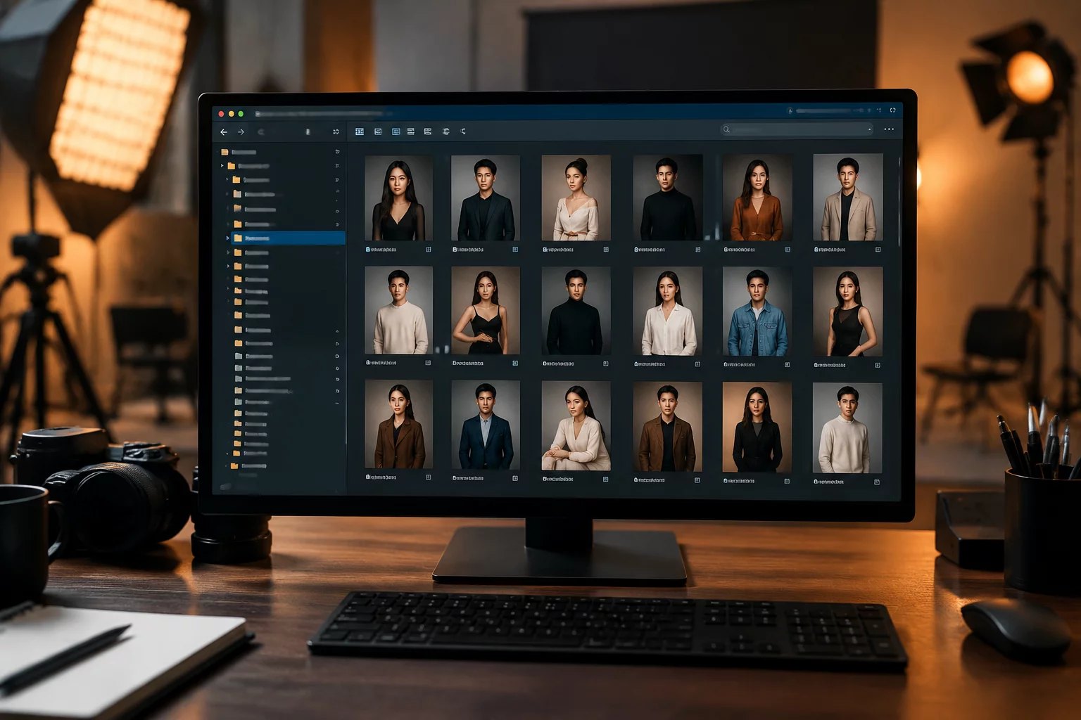Focus the search field in the toolbar
1081x720 pixels.
(x=797, y=129)
